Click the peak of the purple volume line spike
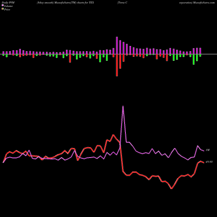Screen dimensions: 217x217 tap(123, 106)
